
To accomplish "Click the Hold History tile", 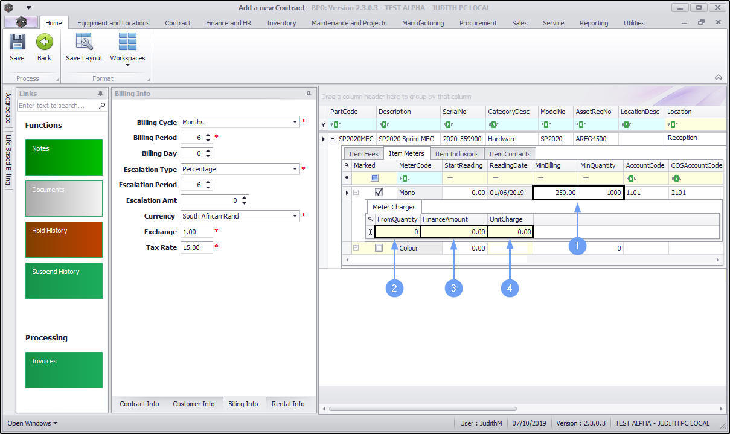I will pyautogui.click(x=64, y=239).
